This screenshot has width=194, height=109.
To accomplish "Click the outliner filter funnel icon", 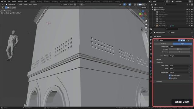I will (188, 5).
